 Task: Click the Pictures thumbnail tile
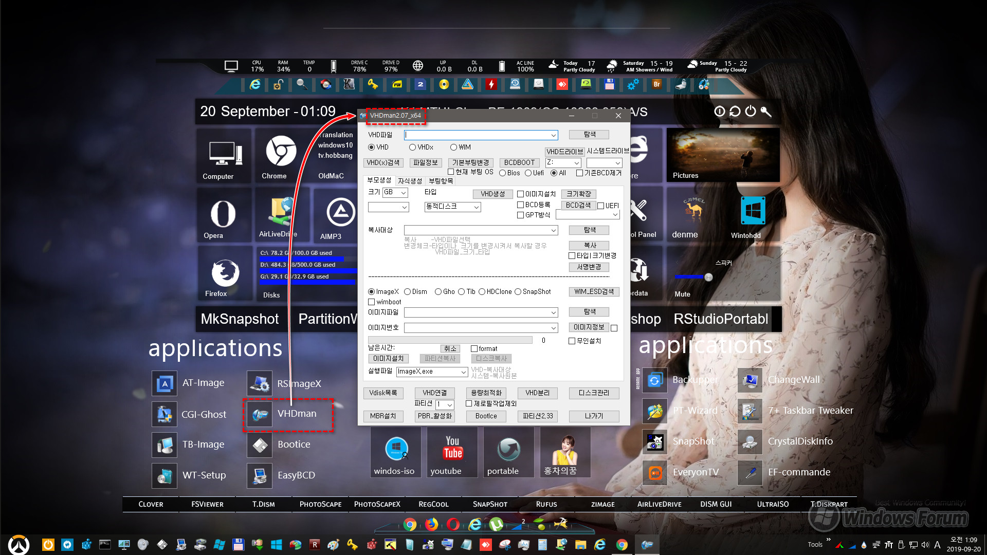pyautogui.click(x=723, y=155)
